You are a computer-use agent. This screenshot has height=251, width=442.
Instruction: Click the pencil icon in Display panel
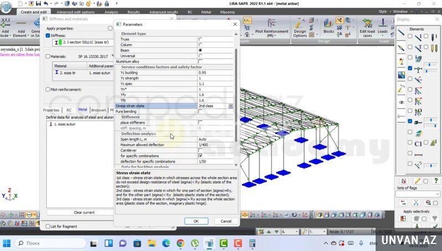tap(418, 181)
